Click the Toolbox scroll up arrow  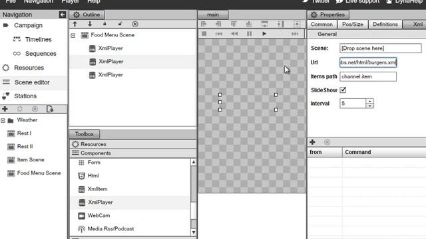[194, 162]
